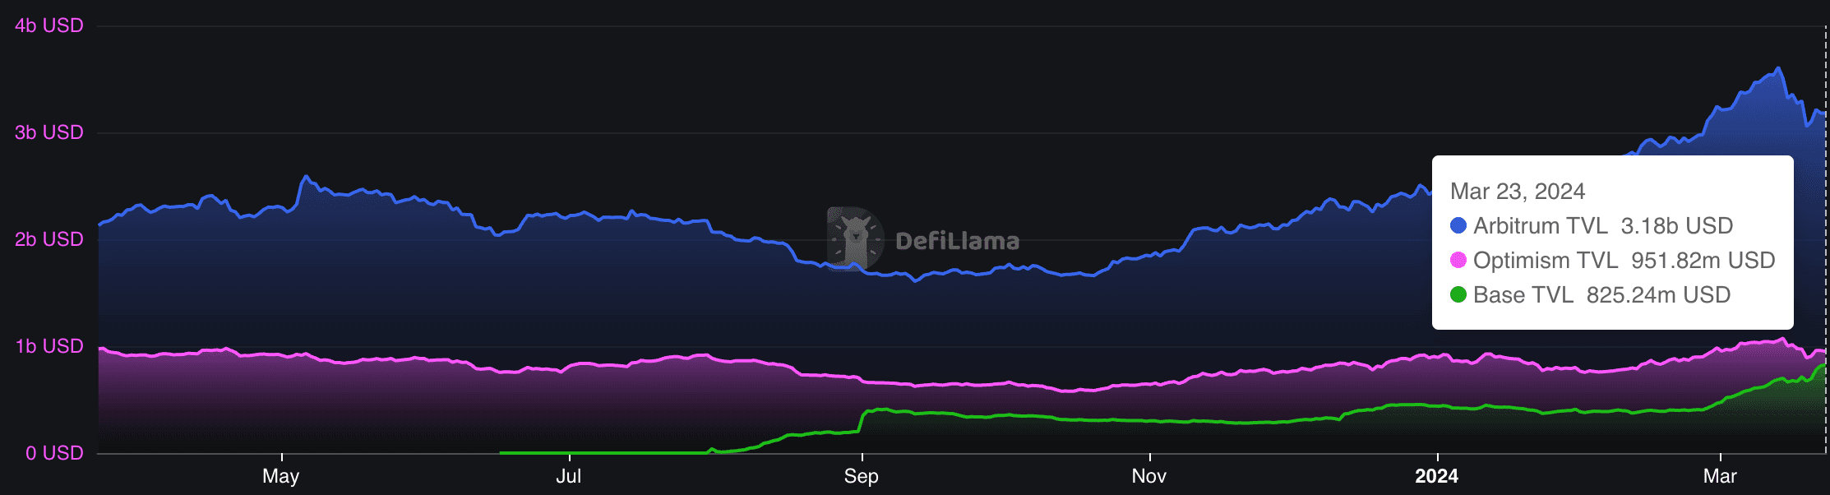1830x495 pixels.
Task: Click the Mar x-axis label
Action: (1720, 476)
